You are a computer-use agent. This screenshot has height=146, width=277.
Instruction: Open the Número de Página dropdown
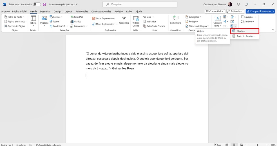(x=197, y=26)
